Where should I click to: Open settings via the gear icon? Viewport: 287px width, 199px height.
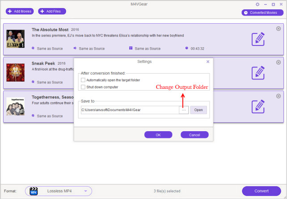[257, 4]
